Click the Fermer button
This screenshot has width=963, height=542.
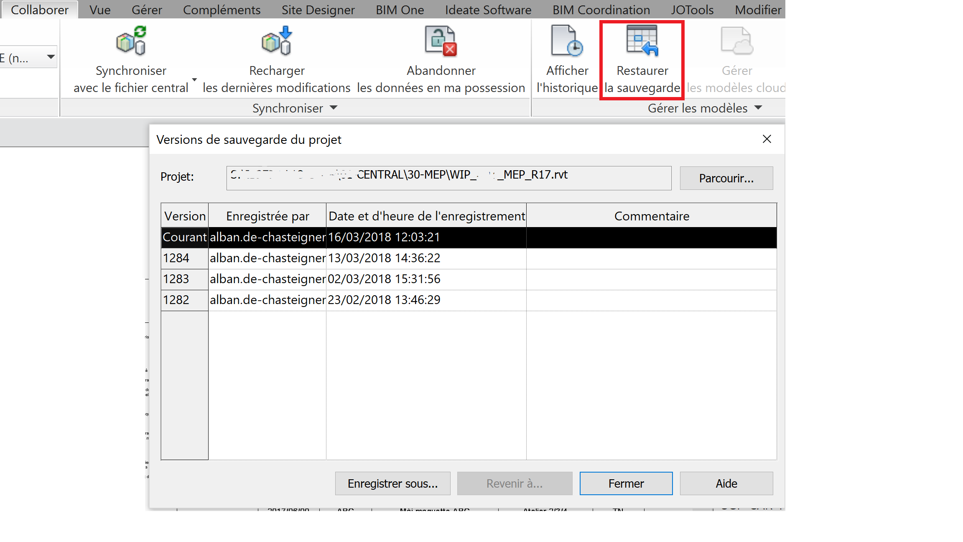(x=626, y=483)
